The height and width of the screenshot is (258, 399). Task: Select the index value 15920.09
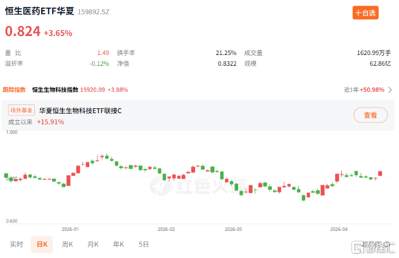click(x=92, y=90)
